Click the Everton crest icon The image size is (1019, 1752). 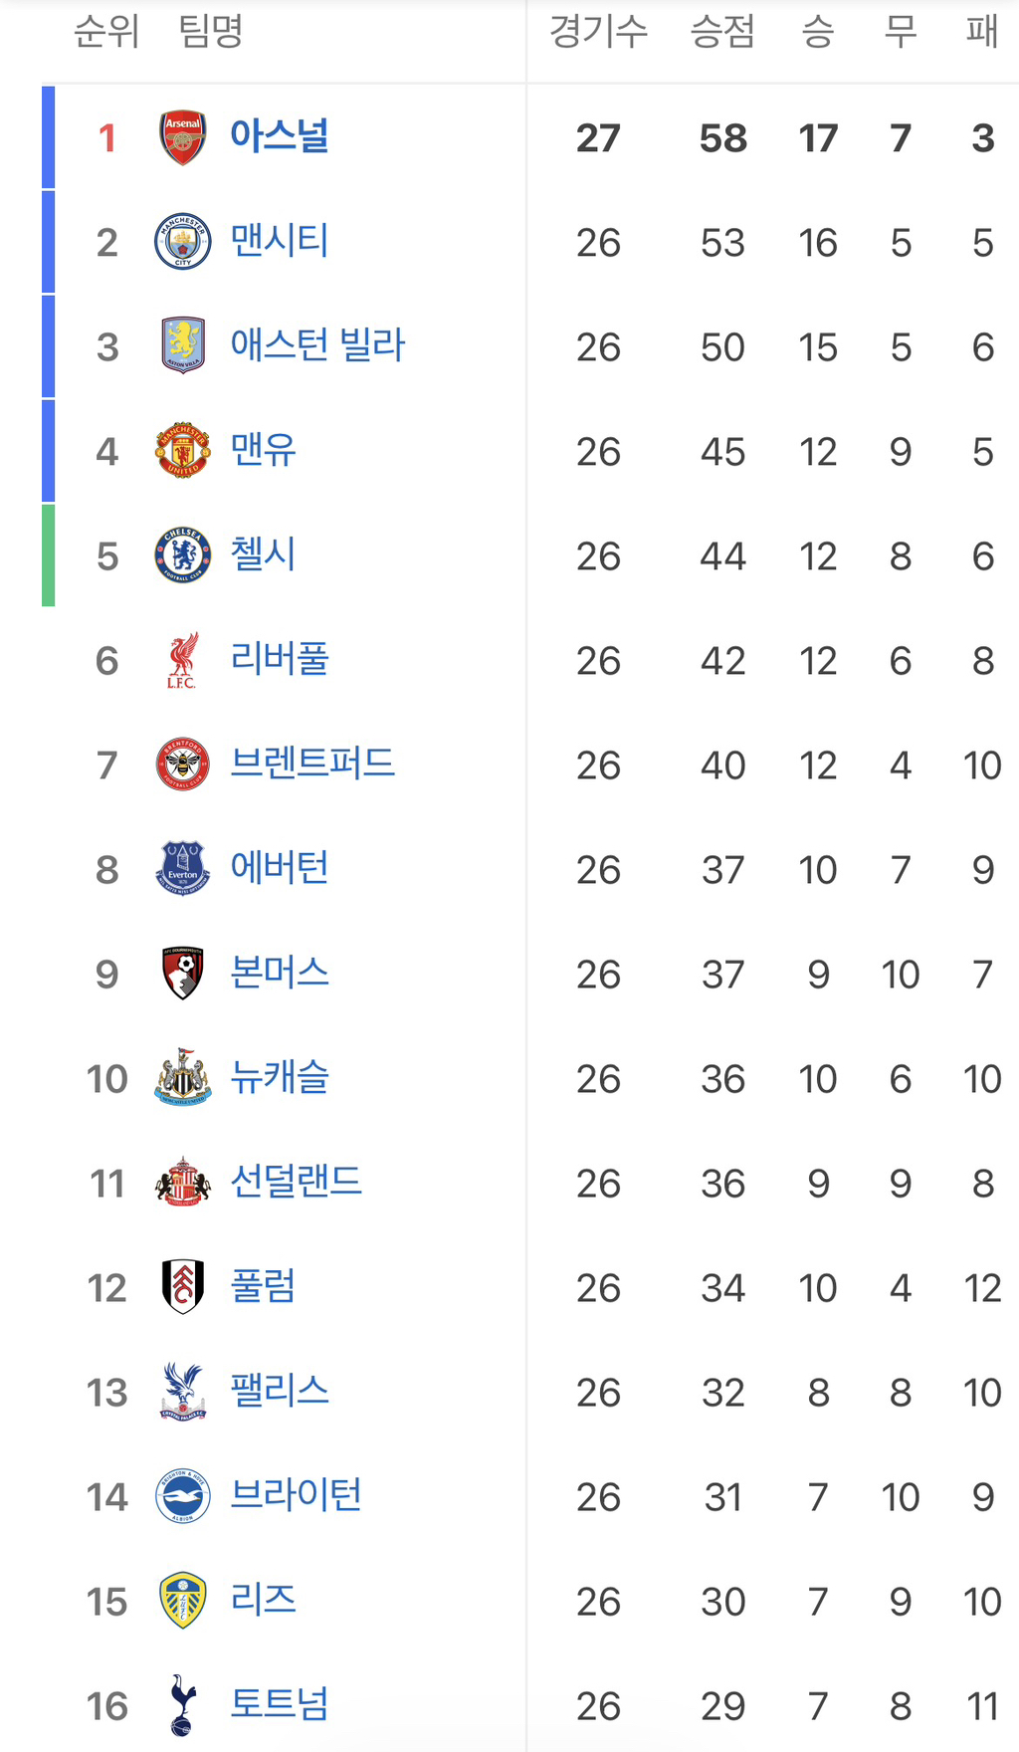[x=183, y=868]
